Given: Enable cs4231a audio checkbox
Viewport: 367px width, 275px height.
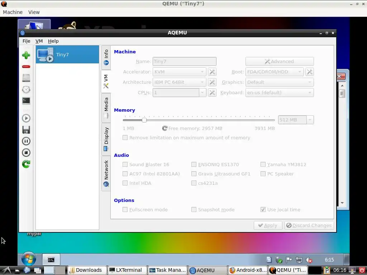Looking at the screenshot, I should coord(194,183).
